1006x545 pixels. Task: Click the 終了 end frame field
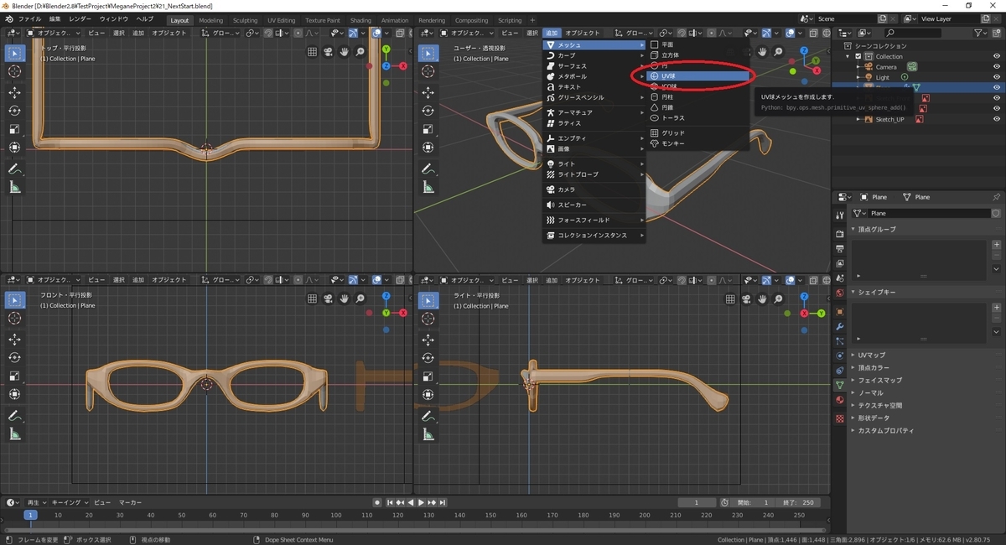tap(797, 502)
